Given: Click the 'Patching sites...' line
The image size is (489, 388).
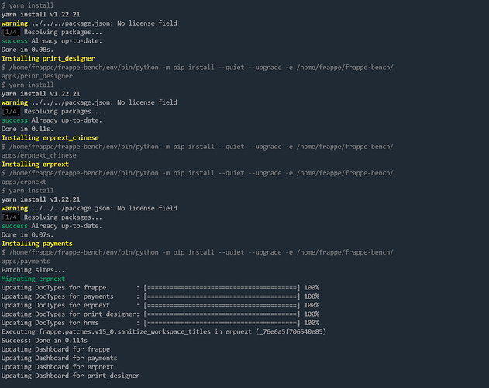Looking at the screenshot, I should pos(33,270).
